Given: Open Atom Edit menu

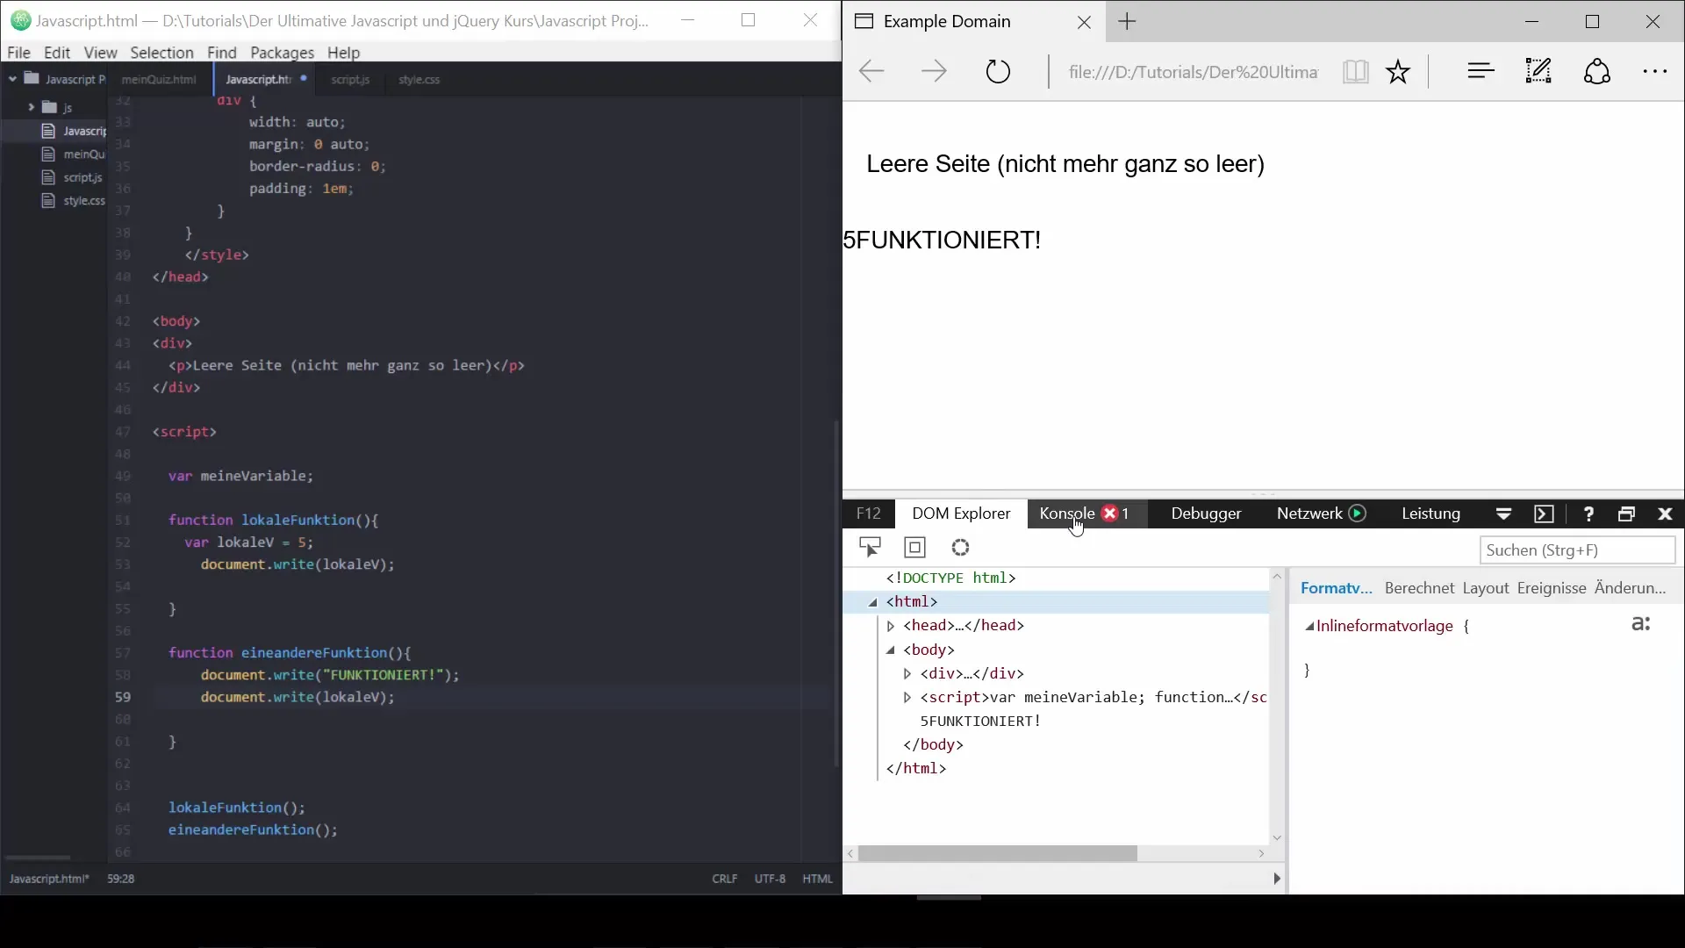Looking at the screenshot, I should pos(57,53).
